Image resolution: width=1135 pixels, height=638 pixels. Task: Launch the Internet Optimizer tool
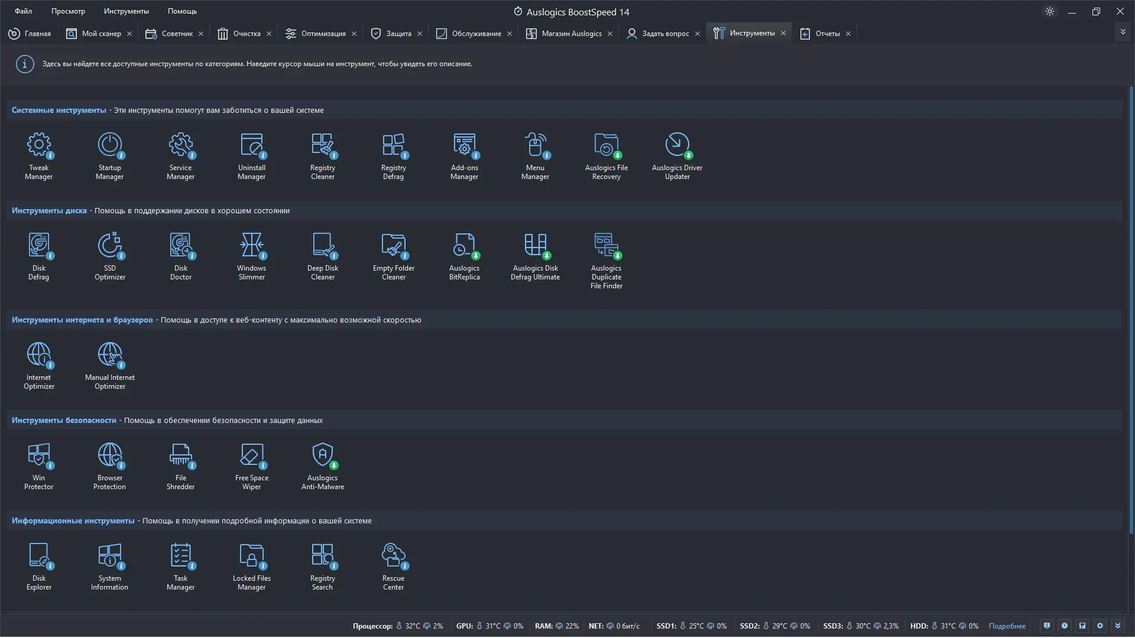39,365
